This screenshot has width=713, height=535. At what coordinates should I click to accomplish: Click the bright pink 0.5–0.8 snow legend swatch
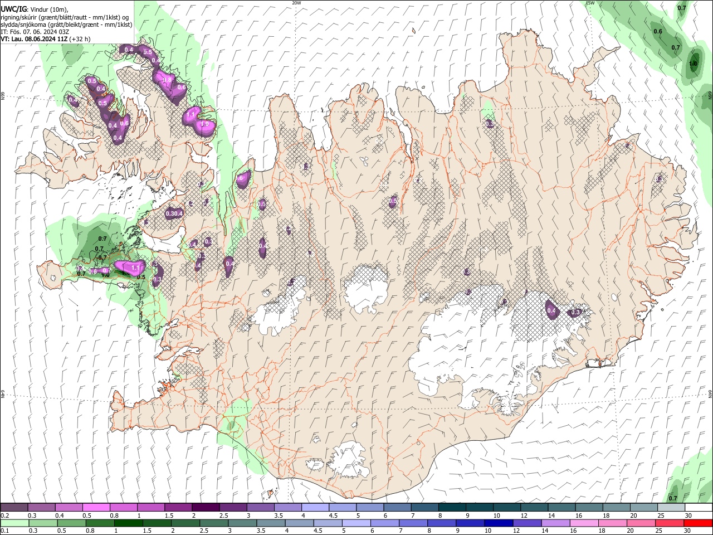coord(96,508)
